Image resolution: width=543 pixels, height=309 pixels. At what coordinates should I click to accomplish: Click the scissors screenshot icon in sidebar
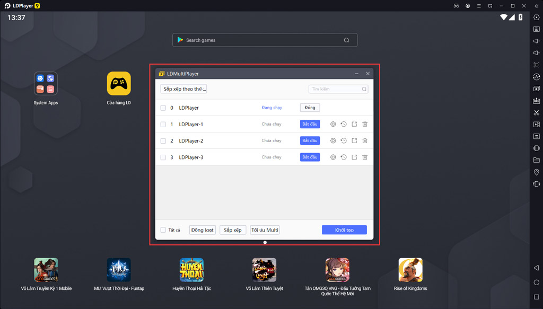[x=536, y=112]
